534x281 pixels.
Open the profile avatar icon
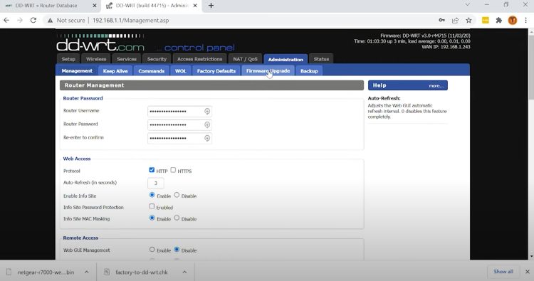click(512, 21)
